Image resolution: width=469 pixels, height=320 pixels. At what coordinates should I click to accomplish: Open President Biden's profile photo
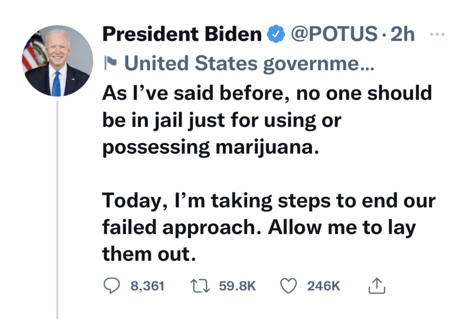[x=57, y=61]
